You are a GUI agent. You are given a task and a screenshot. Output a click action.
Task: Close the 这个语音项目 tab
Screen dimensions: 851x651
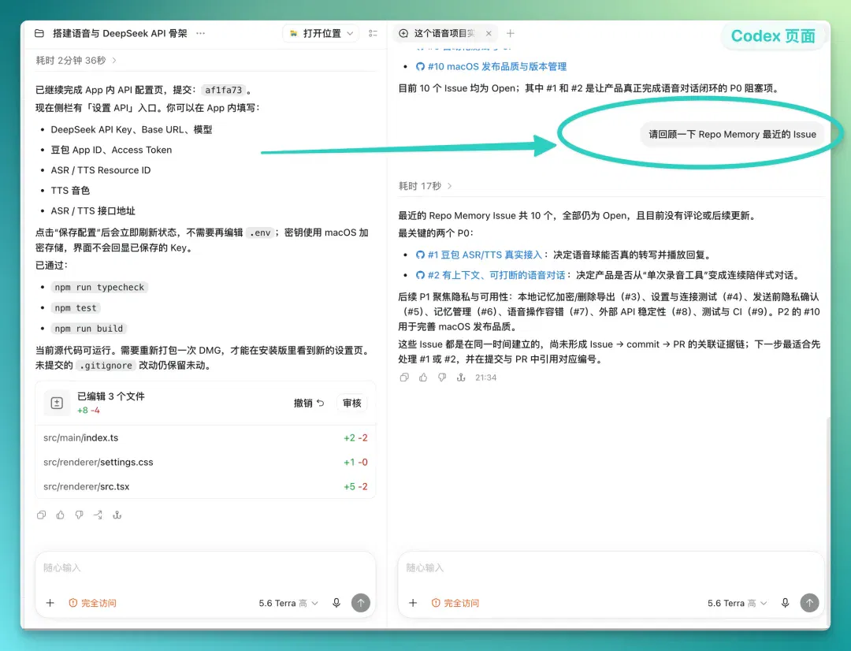tap(489, 34)
